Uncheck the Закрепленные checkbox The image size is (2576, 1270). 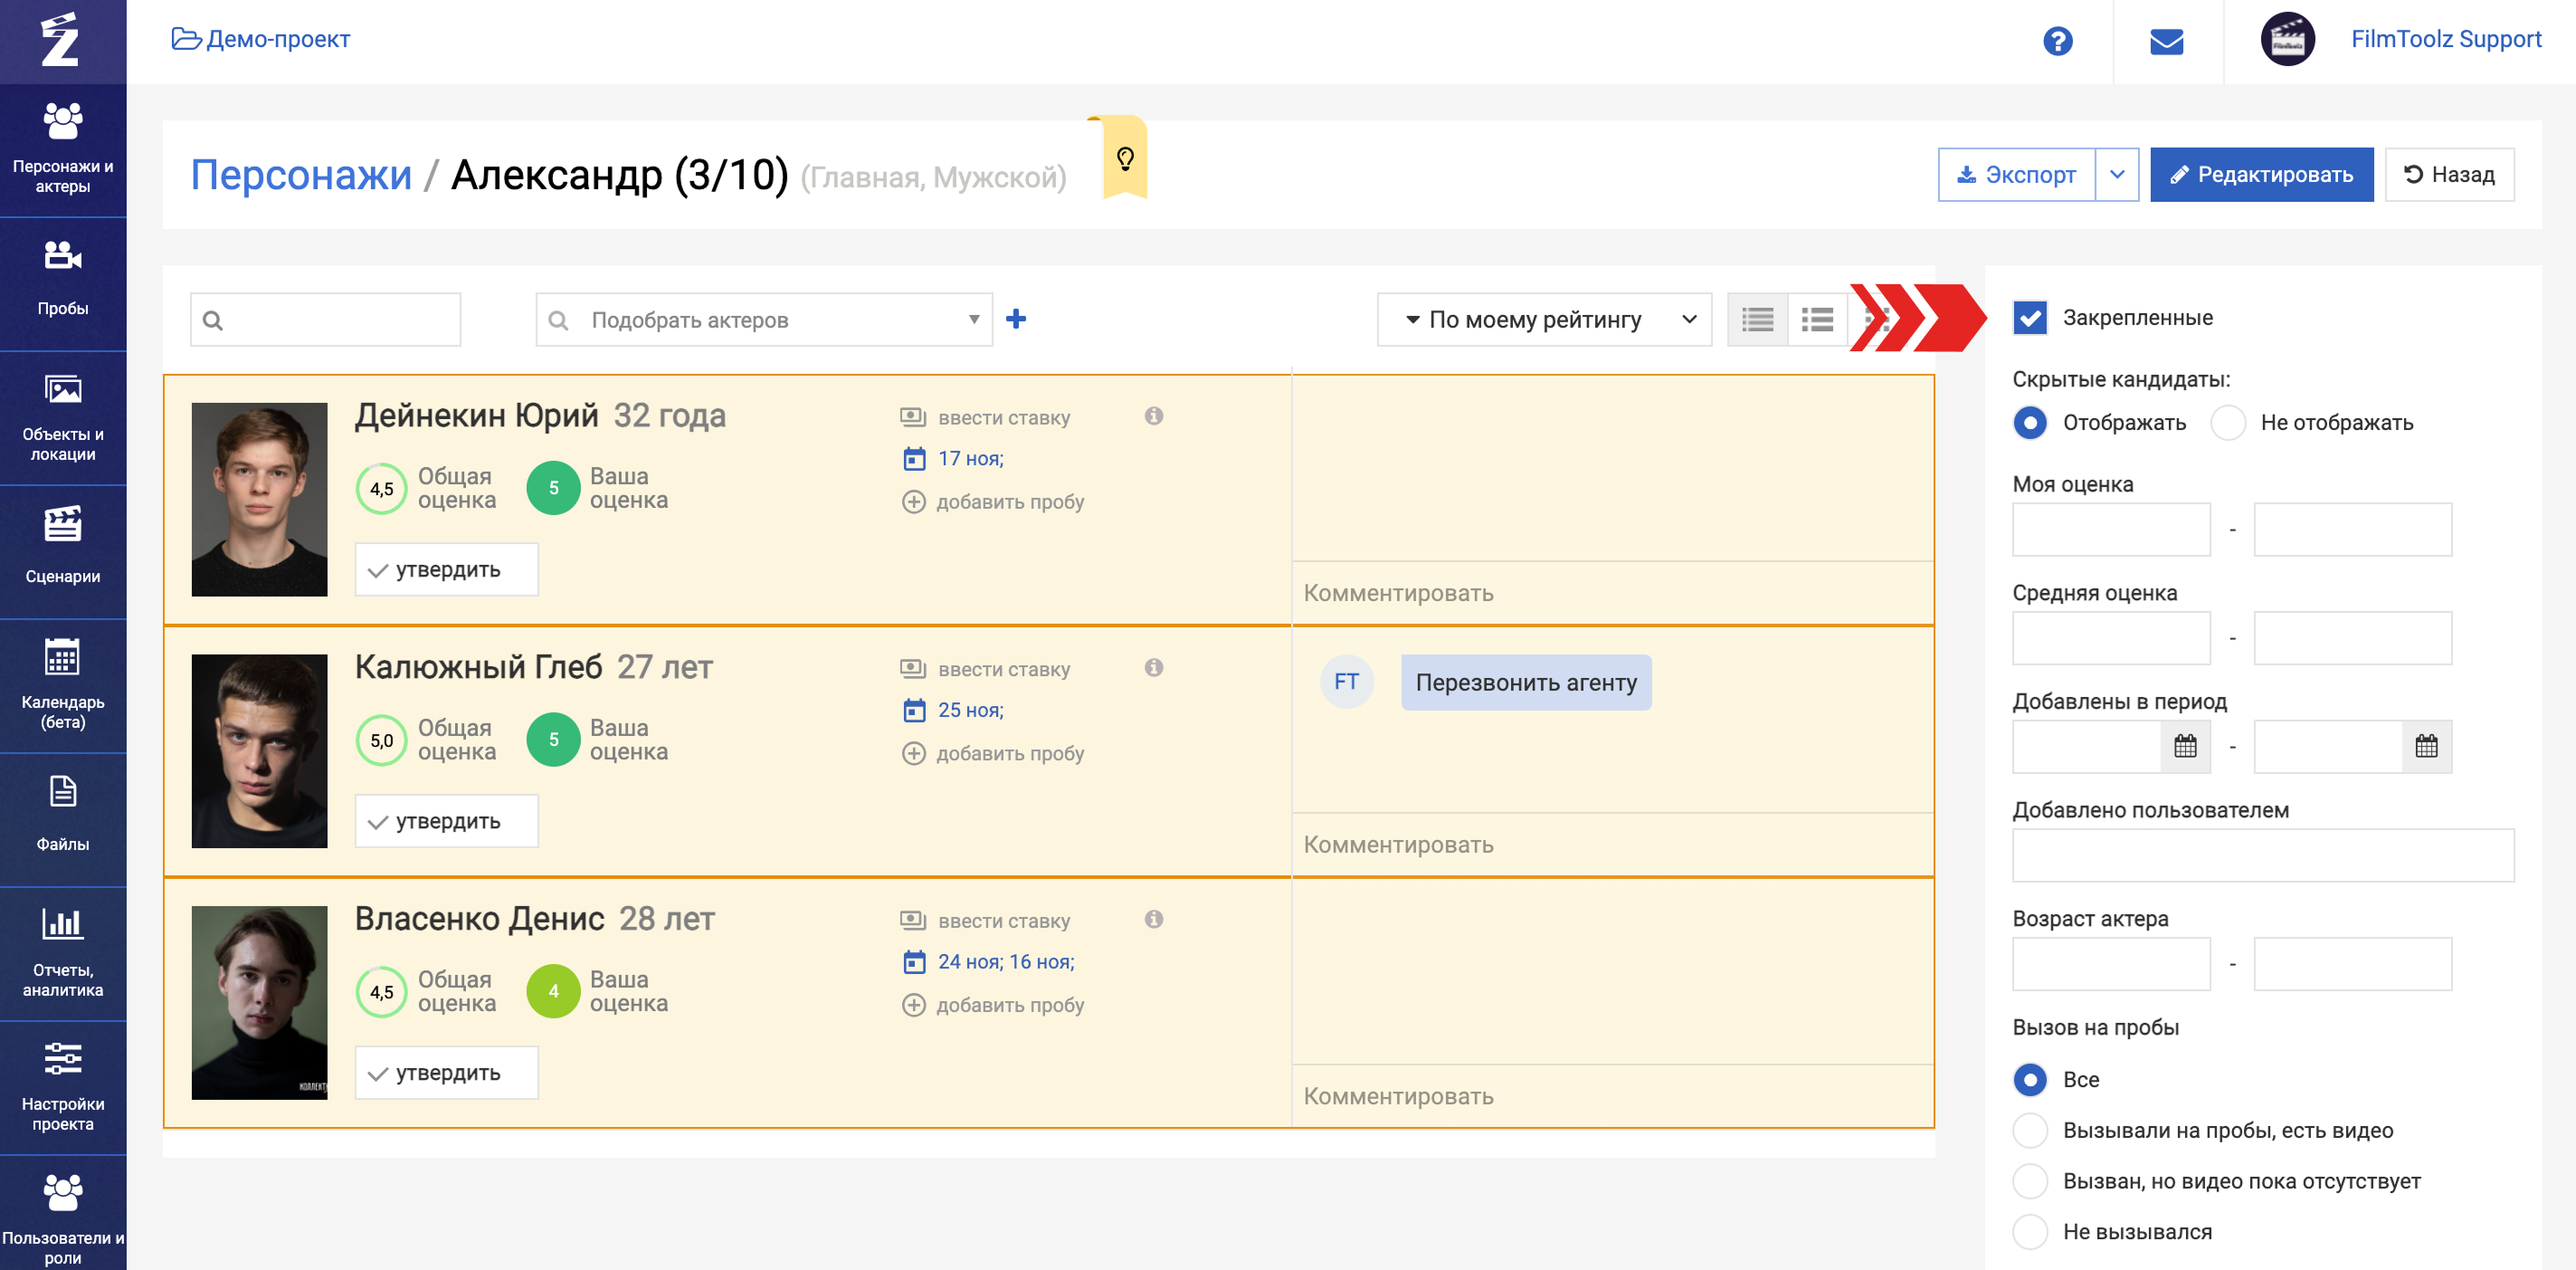click(2030, 317)
